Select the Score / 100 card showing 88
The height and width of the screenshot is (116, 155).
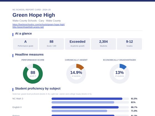51,44
